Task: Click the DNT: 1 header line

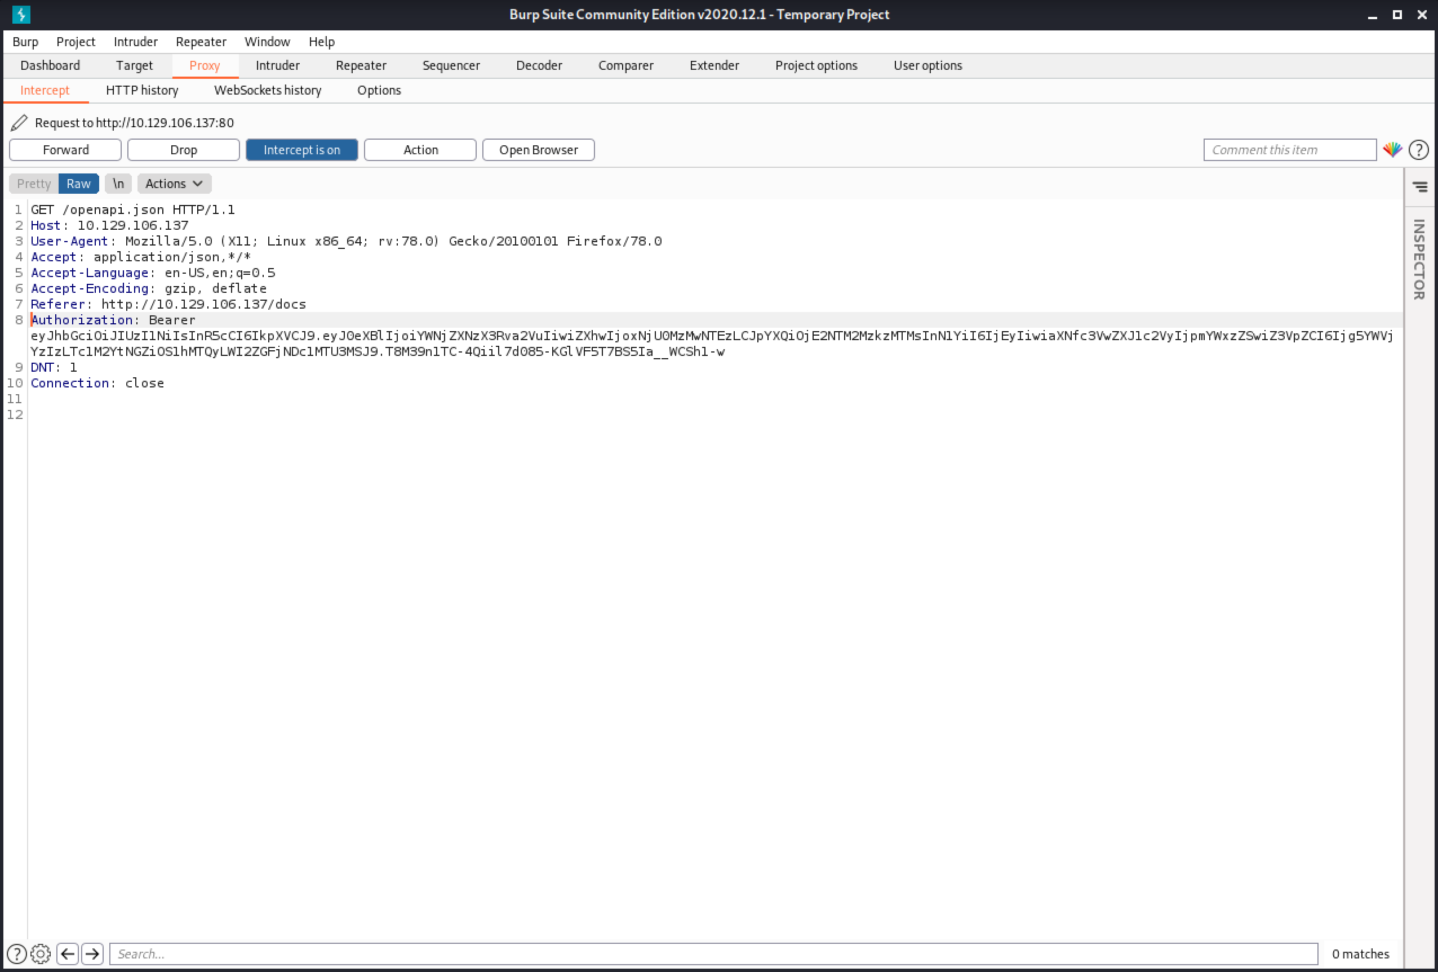Action: pos(55,367)
